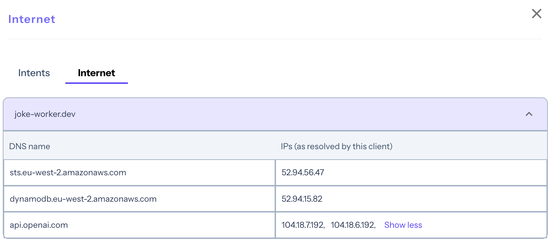The width and height of the screenshot is (552, 249).
Task: Select the Internet tab
Action: click(x=96, y=73)
